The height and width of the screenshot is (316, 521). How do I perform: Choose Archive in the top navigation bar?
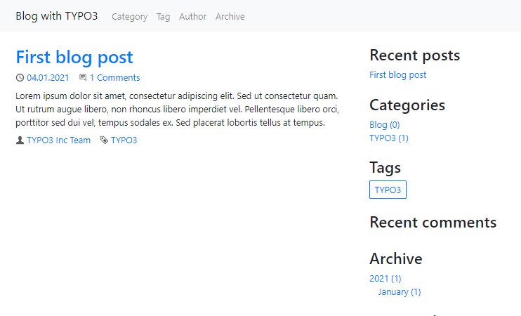(230, 17)
